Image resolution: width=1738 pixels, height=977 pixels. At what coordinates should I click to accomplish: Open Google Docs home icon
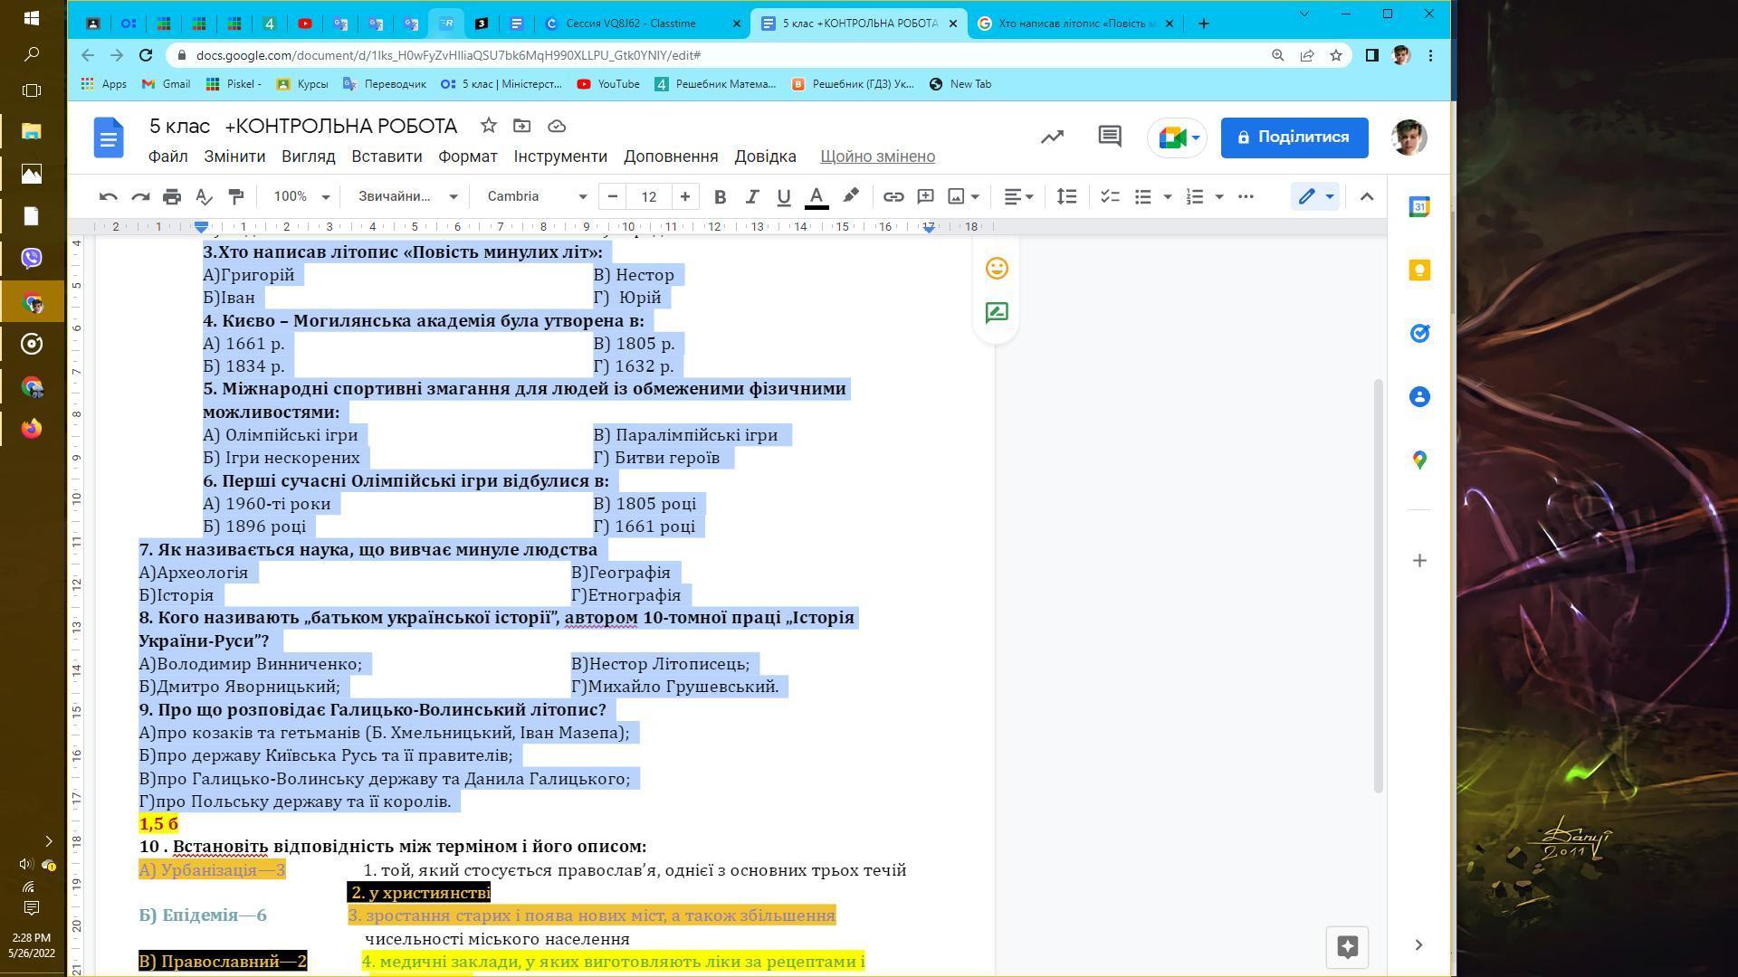(x=109, y=138)
